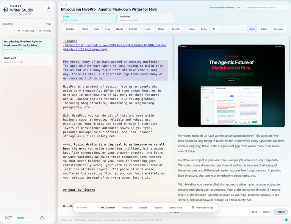The image size is (291, 224).
Task: Click the Recovered local draft status
Action: pos(222,8)
